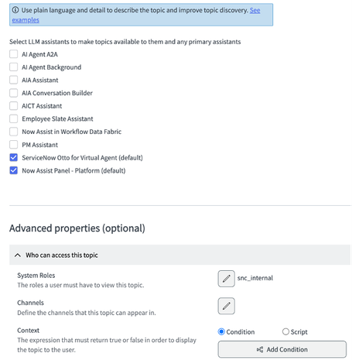Click the snc_internal role value
The image size is (352, 360).
click(255, 278)
